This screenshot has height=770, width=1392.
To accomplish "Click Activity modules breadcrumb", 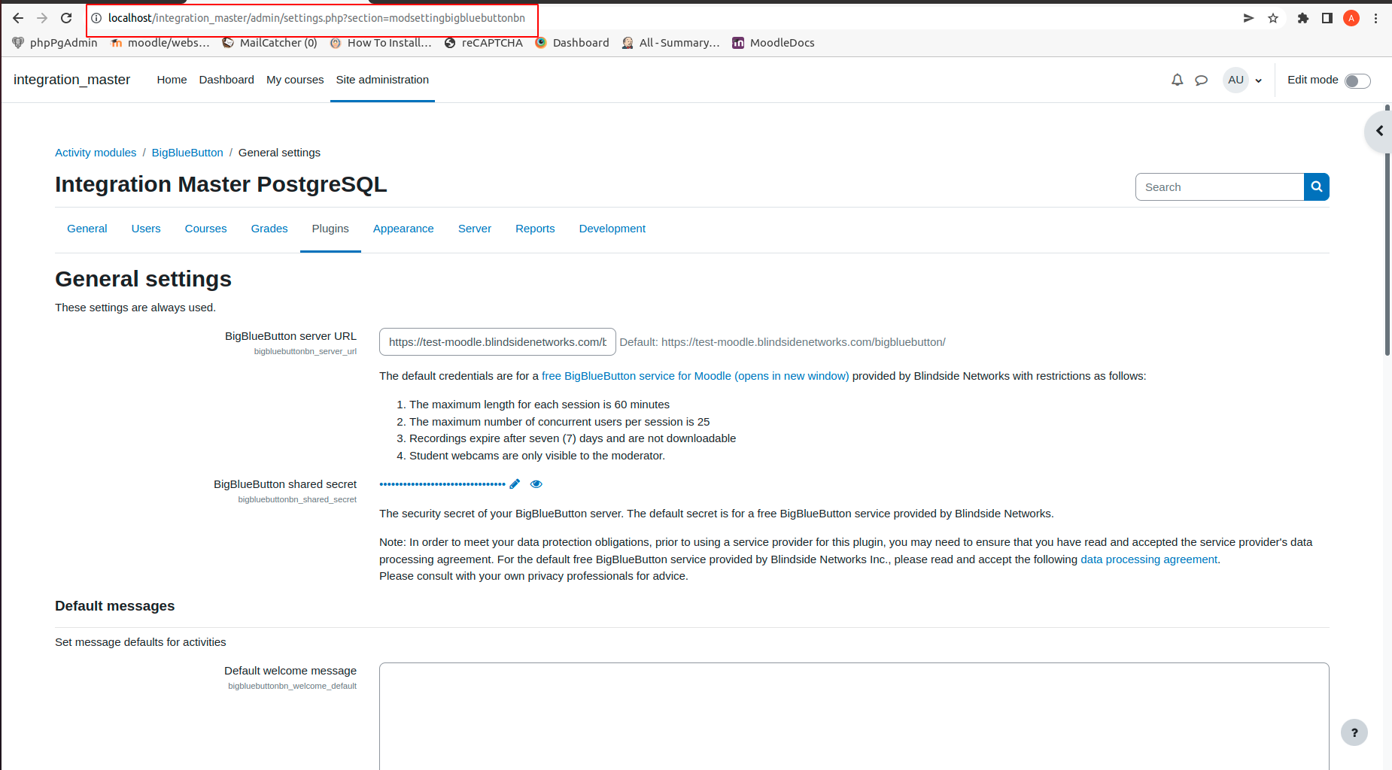I will 96,153.
